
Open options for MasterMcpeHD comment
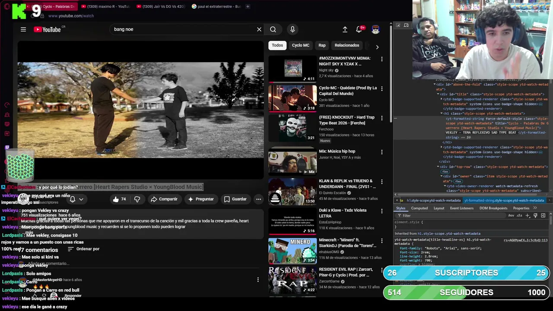(258, 280)
